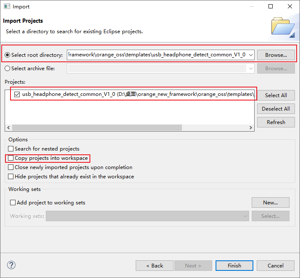300x278 pixels.
Task: Click Finish to import the project
Action: click(x=234, y=266)
